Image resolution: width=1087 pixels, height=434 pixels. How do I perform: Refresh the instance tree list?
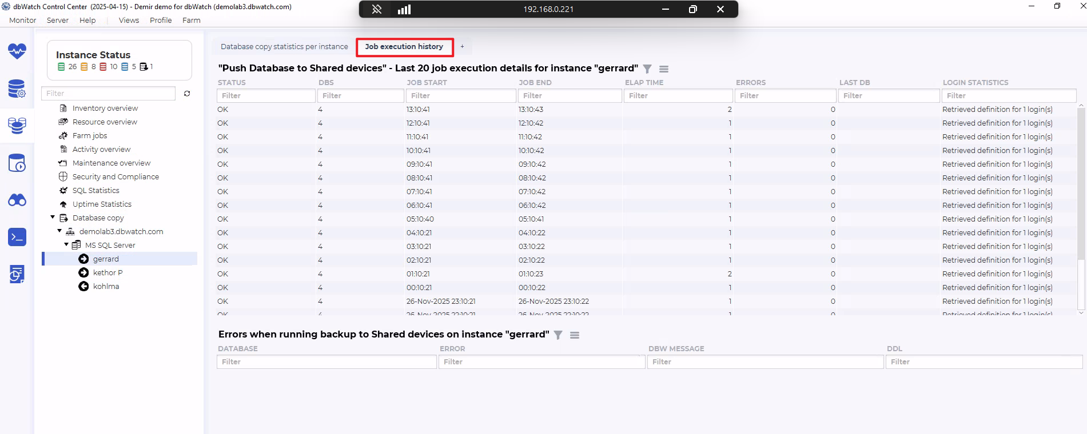tap(187, 94)
